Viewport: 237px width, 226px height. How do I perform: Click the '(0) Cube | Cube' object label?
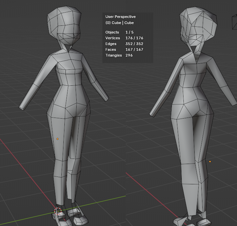(x=119, y=23)
